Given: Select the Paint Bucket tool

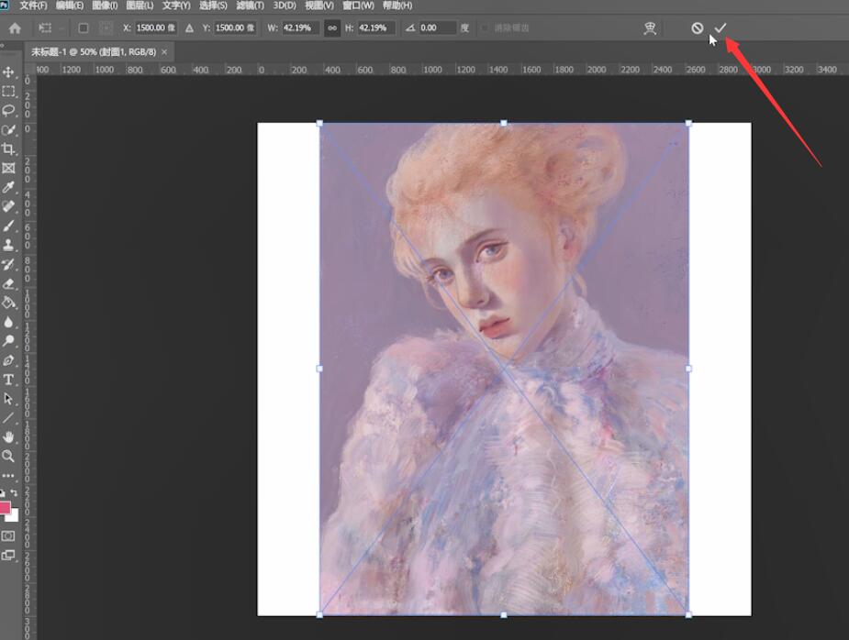Looking at the screenshot, I should [8, 303].
